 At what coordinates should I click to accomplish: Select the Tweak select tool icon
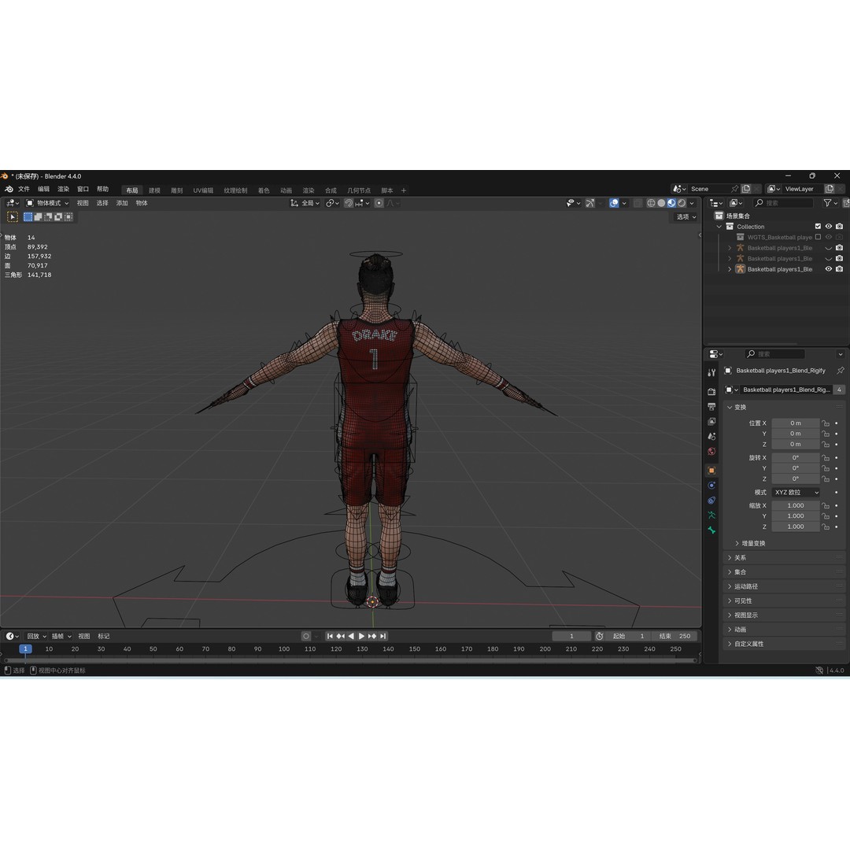[13, 217]
